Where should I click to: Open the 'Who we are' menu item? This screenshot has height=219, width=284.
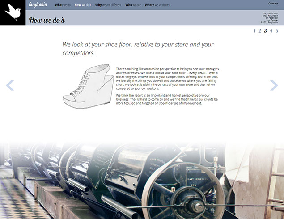(133, 5)
